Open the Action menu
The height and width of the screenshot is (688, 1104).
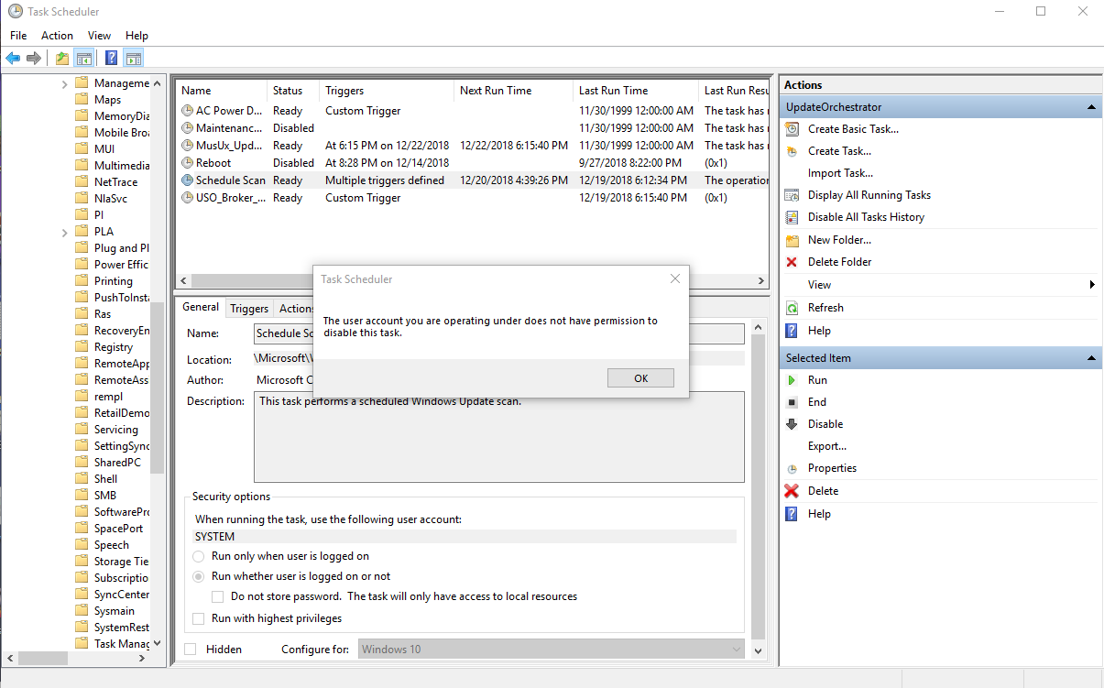pos(57,36)
